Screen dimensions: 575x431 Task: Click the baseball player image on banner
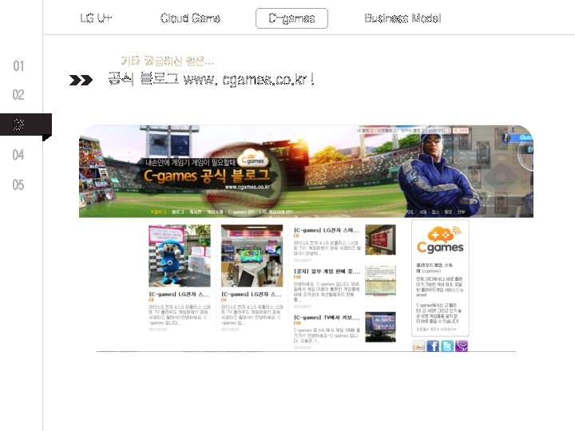(438, 175)
